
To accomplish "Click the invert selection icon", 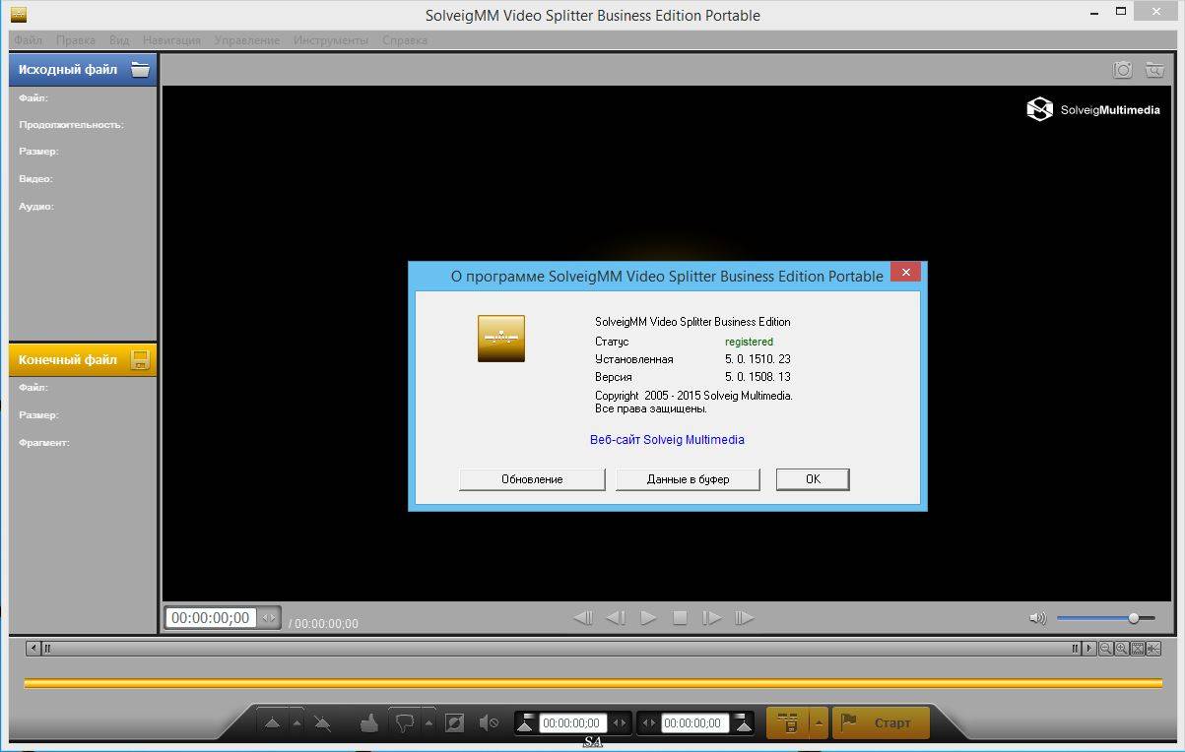I will 454,723.
